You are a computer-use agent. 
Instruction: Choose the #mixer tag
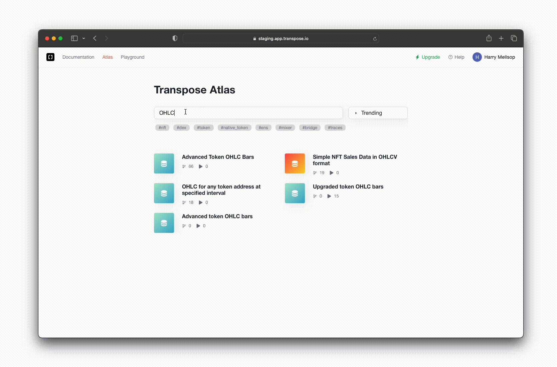pyautogui.click(x=285, y=127)
